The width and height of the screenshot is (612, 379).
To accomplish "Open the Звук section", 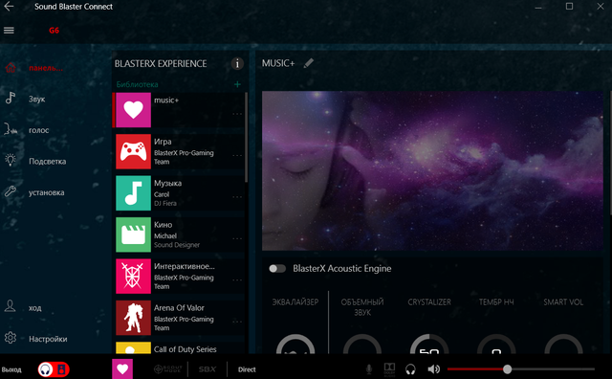I will [36, 100].
